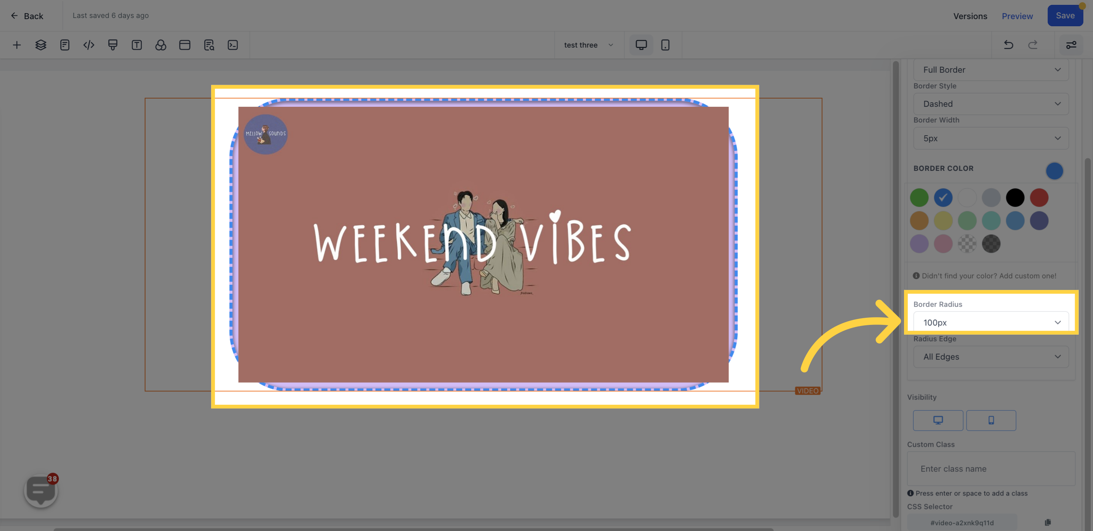1093x531 pixels.
Task: Click the Preview link
Action: coord(1017,16)
